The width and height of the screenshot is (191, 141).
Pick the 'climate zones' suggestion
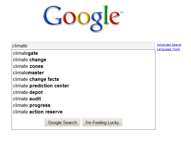coord(28,66)
